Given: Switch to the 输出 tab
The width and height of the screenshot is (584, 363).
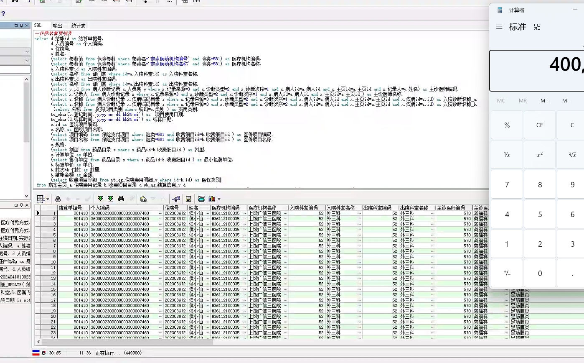Looking at the screenshot, I should [x=58, y=26].
